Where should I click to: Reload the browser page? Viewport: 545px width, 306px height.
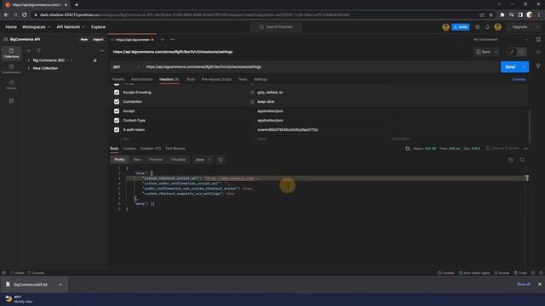pos(24,15)
